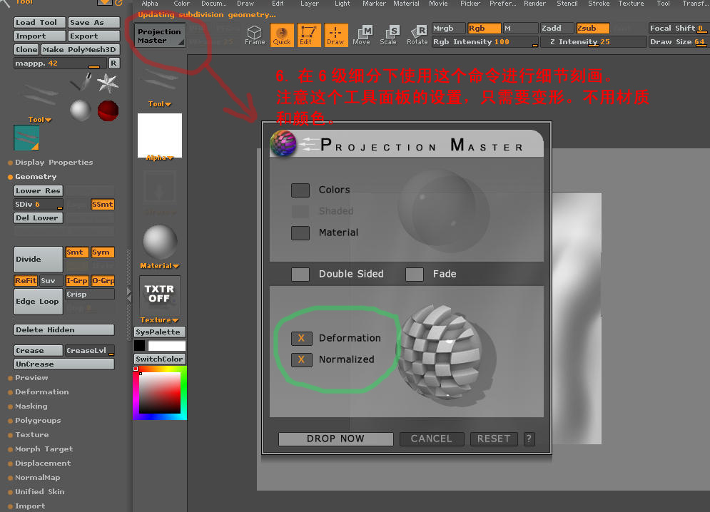Screen dimensions: 710x512
Task: Uncheck the Deformation checkbox
Action: tap(301, 338)
